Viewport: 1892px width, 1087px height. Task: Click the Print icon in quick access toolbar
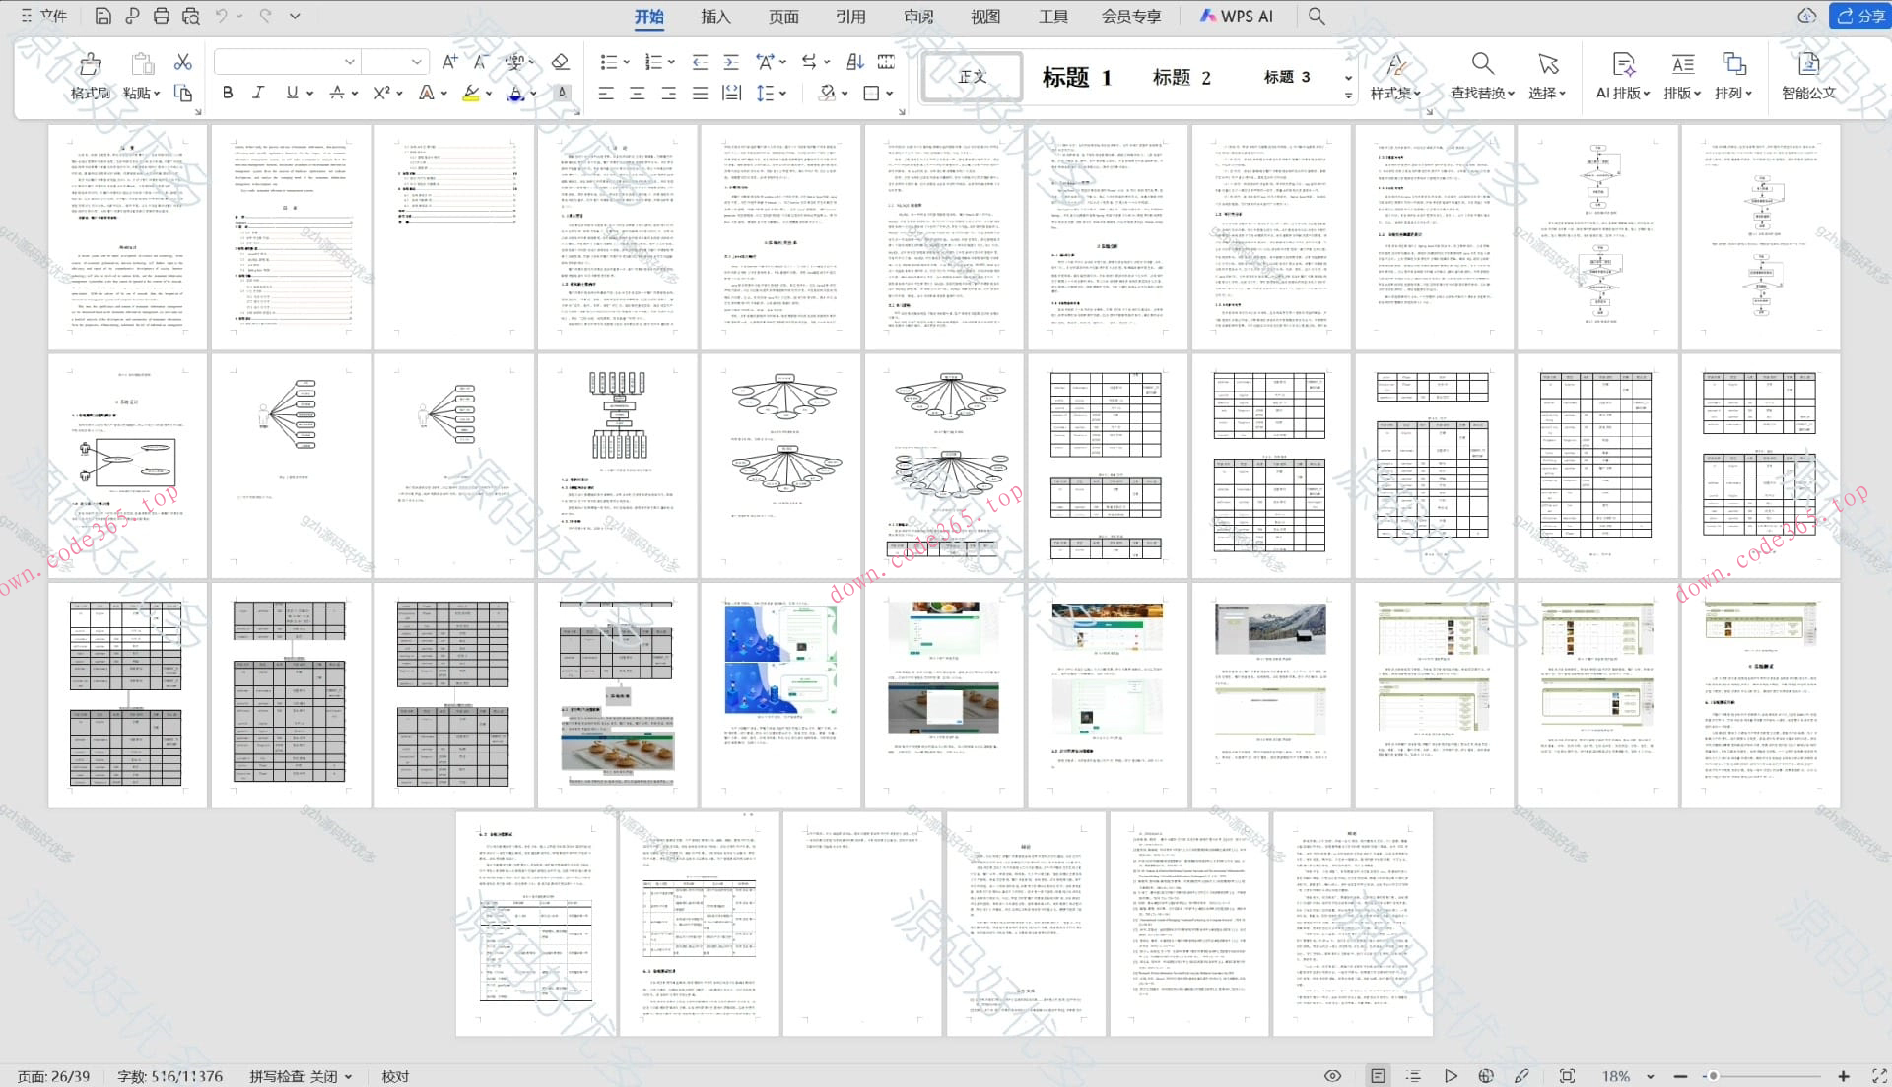coord(162,16)
